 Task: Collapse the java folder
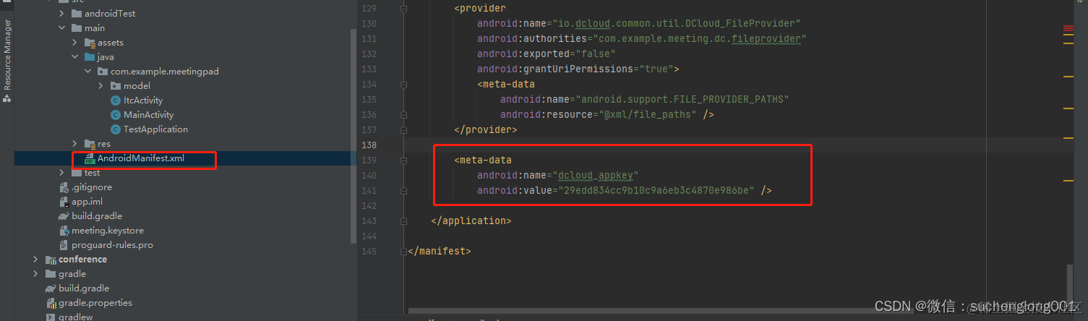pos(74,57)
